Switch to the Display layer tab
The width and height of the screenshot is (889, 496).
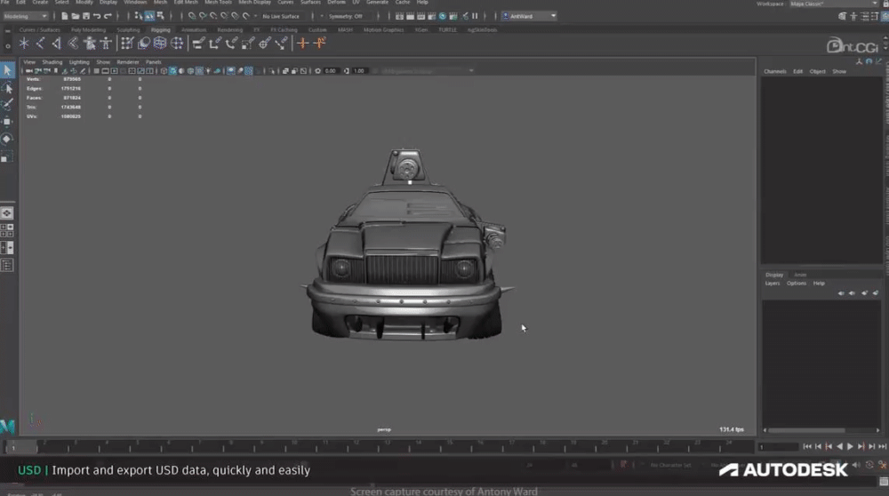pos(774,275)
